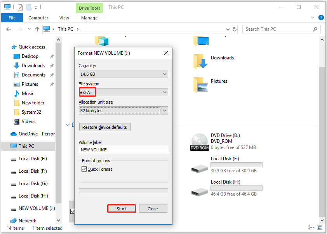
Task: Open Desktop in navigation pane
Action: tap(30, 56)
